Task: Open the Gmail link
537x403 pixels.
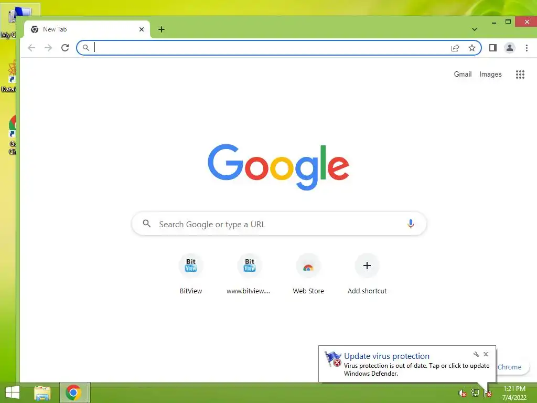Action: click(x=463, y=75)
